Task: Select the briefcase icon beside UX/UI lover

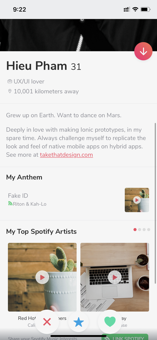Action: (9, 81)
